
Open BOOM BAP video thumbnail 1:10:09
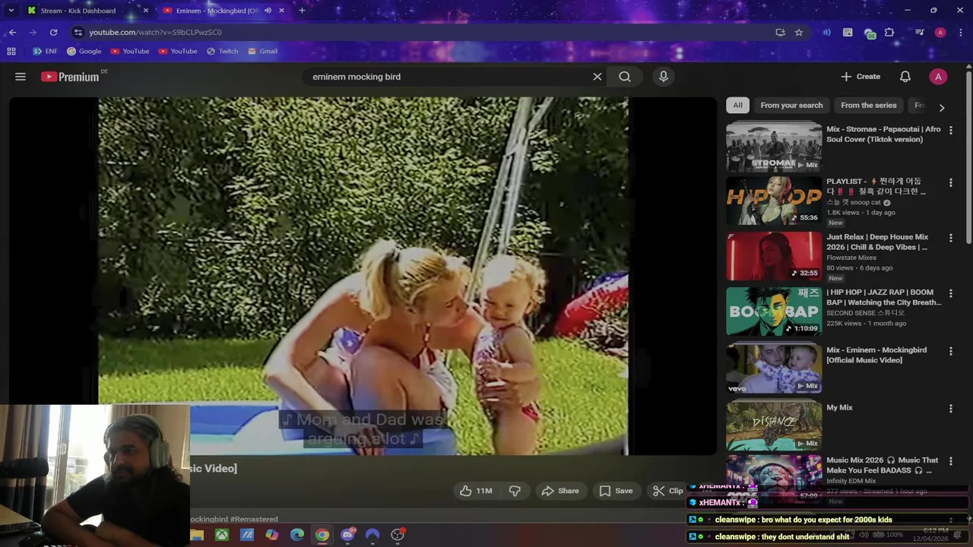point(774,311)
